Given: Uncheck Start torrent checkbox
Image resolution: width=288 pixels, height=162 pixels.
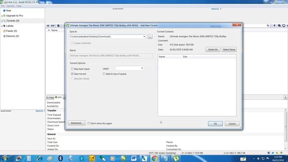Looking at the screenshot, I should click(72, 74).
